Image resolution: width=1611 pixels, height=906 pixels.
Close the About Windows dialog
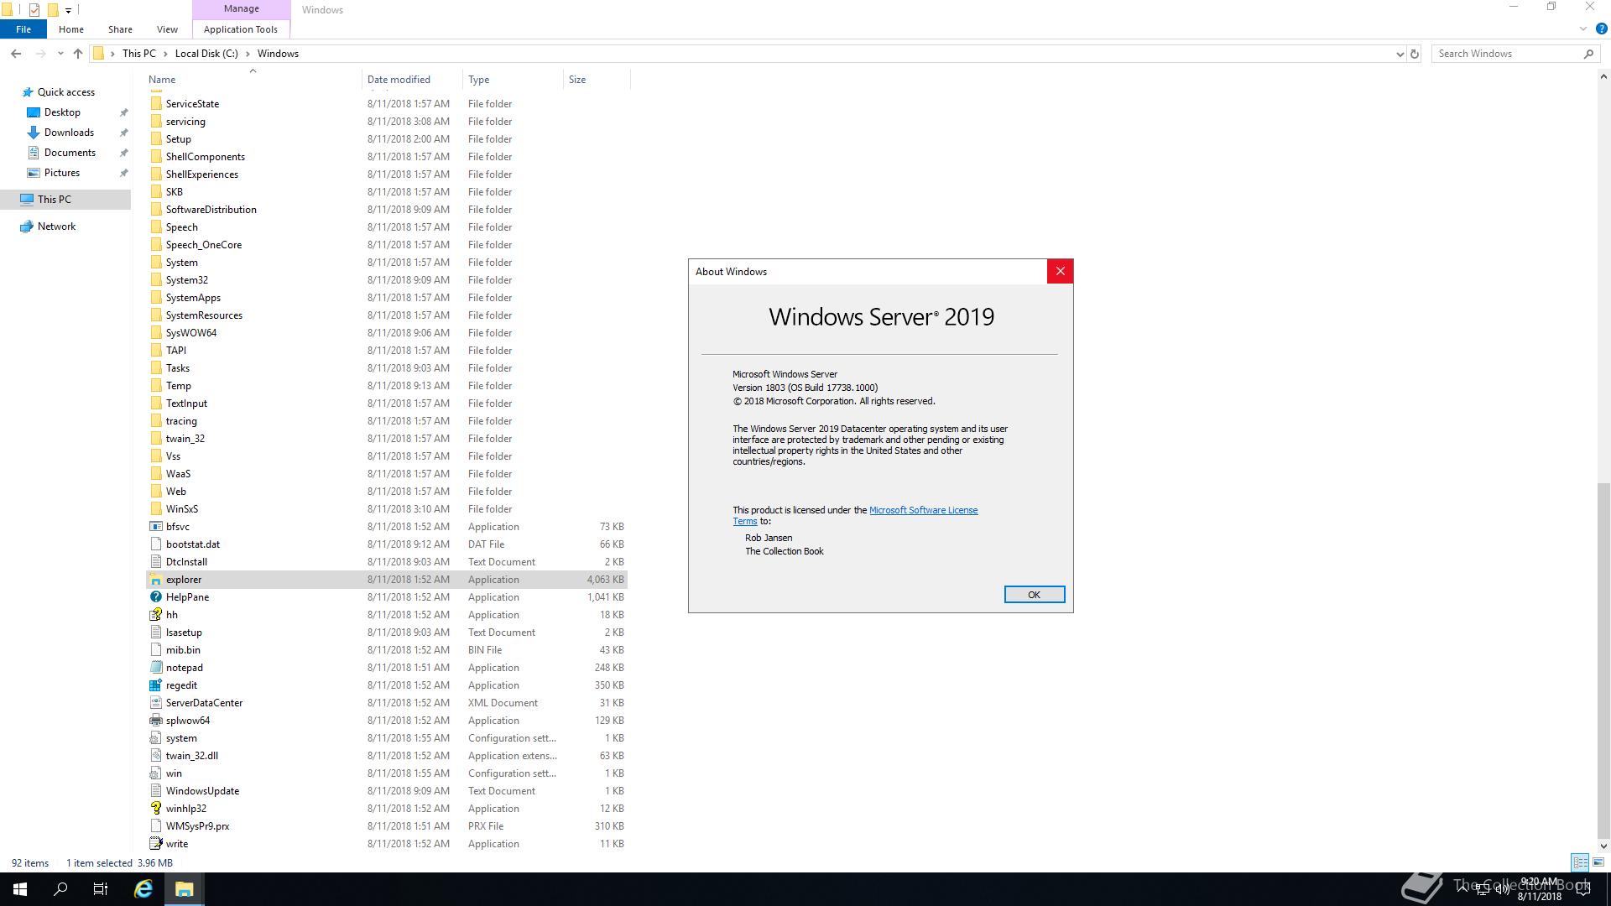point(1061,271)
